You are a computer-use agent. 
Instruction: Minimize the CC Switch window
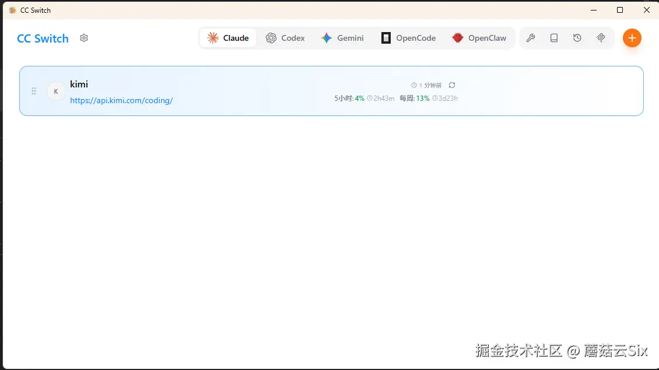tap(594, 10)
